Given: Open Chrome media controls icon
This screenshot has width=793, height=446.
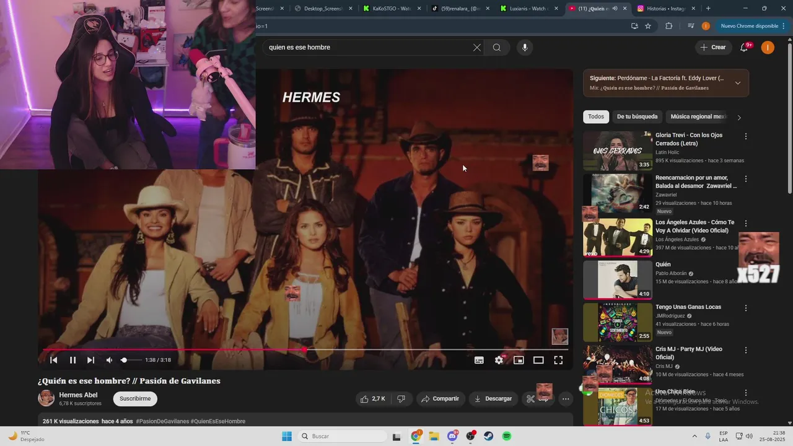Looking at the screenshot, I should (x=691, y=26).
